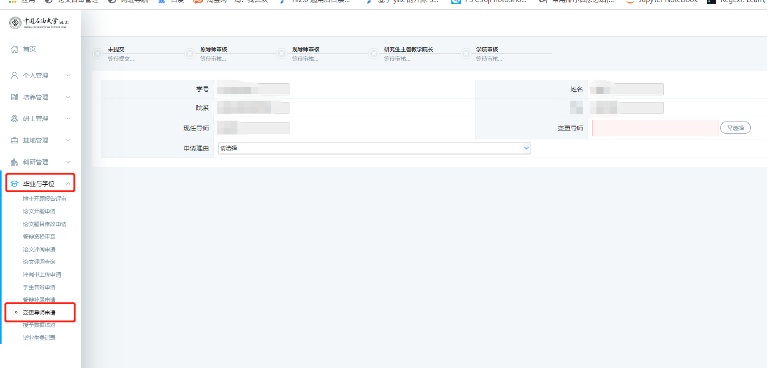
Task: Click the 百度 bookmark icon
Action: [x=161, y=1]
